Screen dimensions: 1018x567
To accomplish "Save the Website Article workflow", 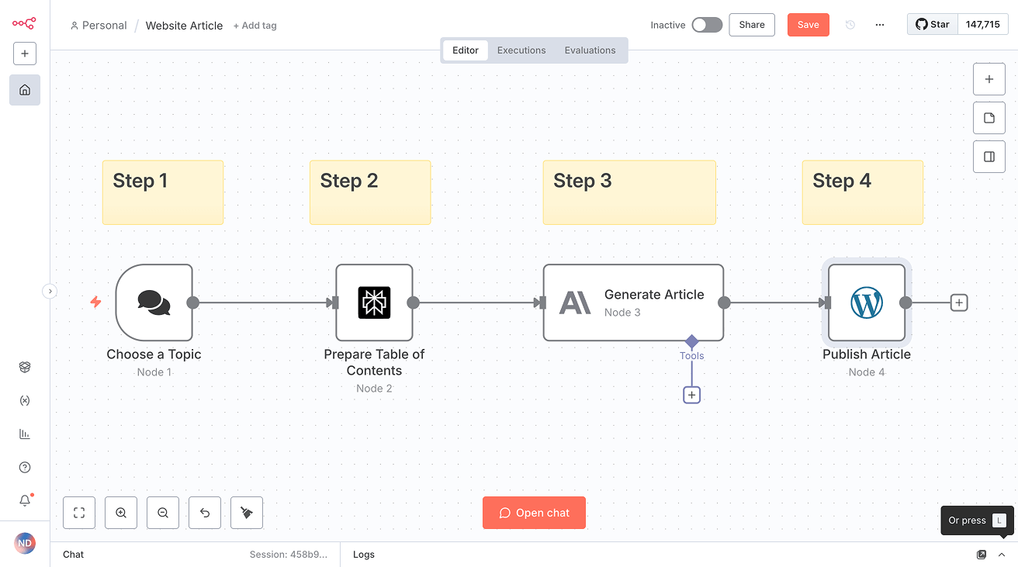I will click(808, 25).
